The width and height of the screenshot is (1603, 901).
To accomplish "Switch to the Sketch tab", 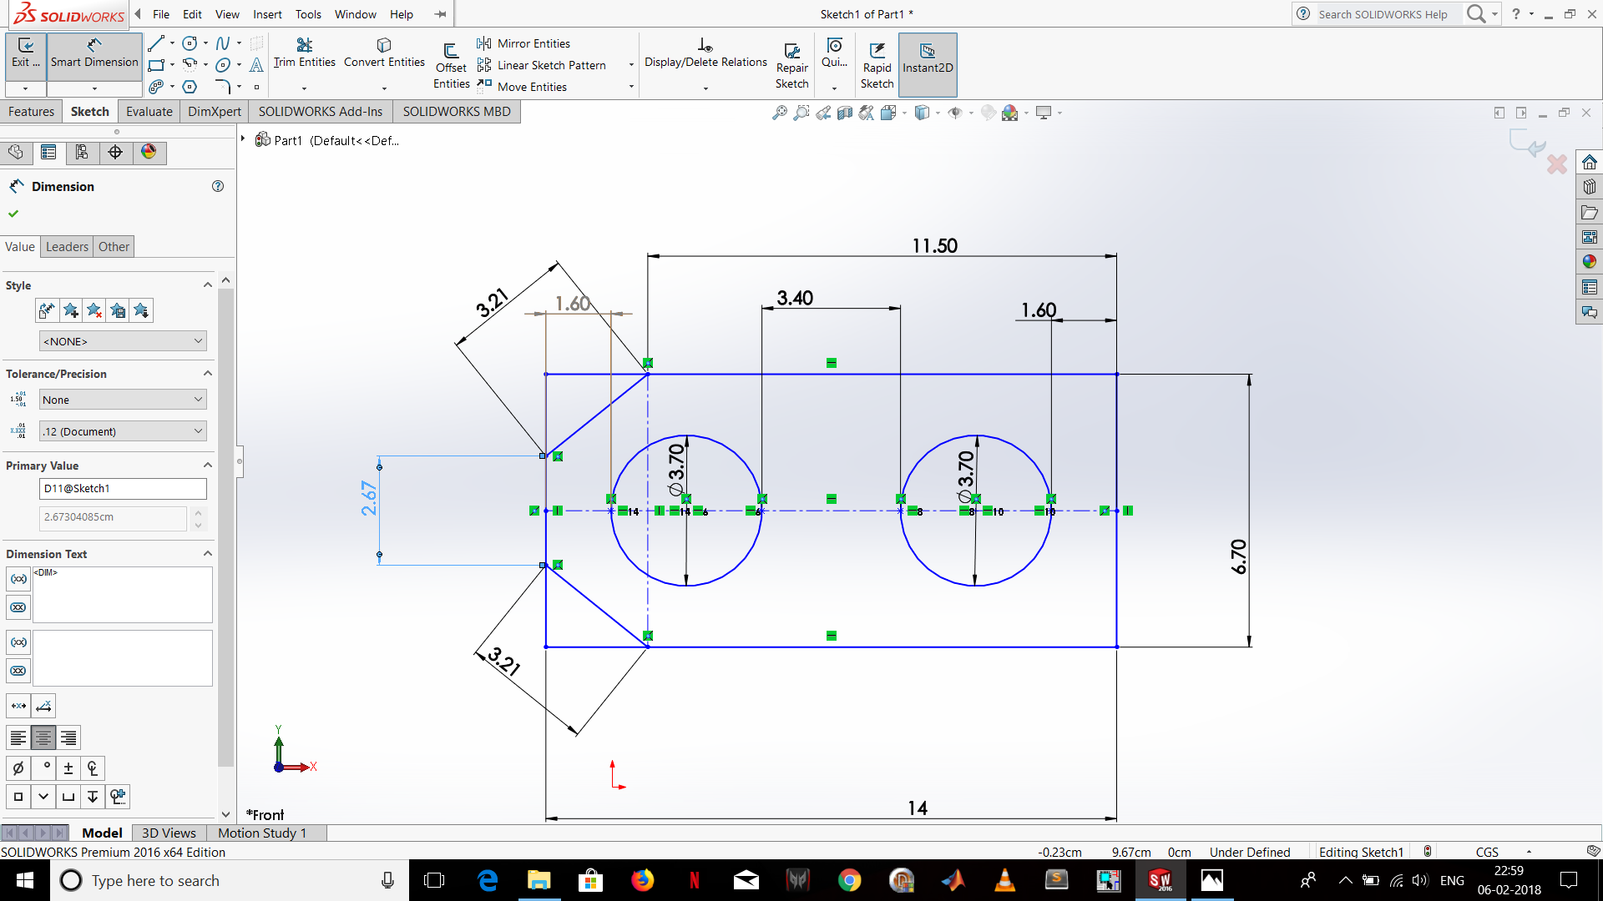I will click(x=89, y=111).
